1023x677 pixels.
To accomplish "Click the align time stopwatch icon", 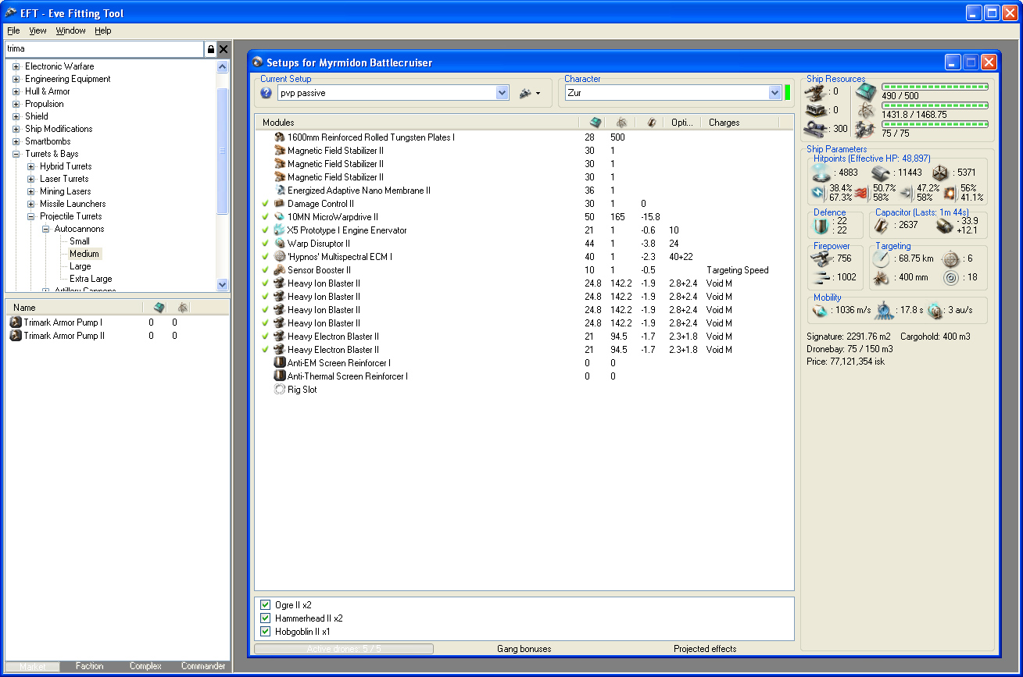I will pyautogui.click(x=885, y=310).
